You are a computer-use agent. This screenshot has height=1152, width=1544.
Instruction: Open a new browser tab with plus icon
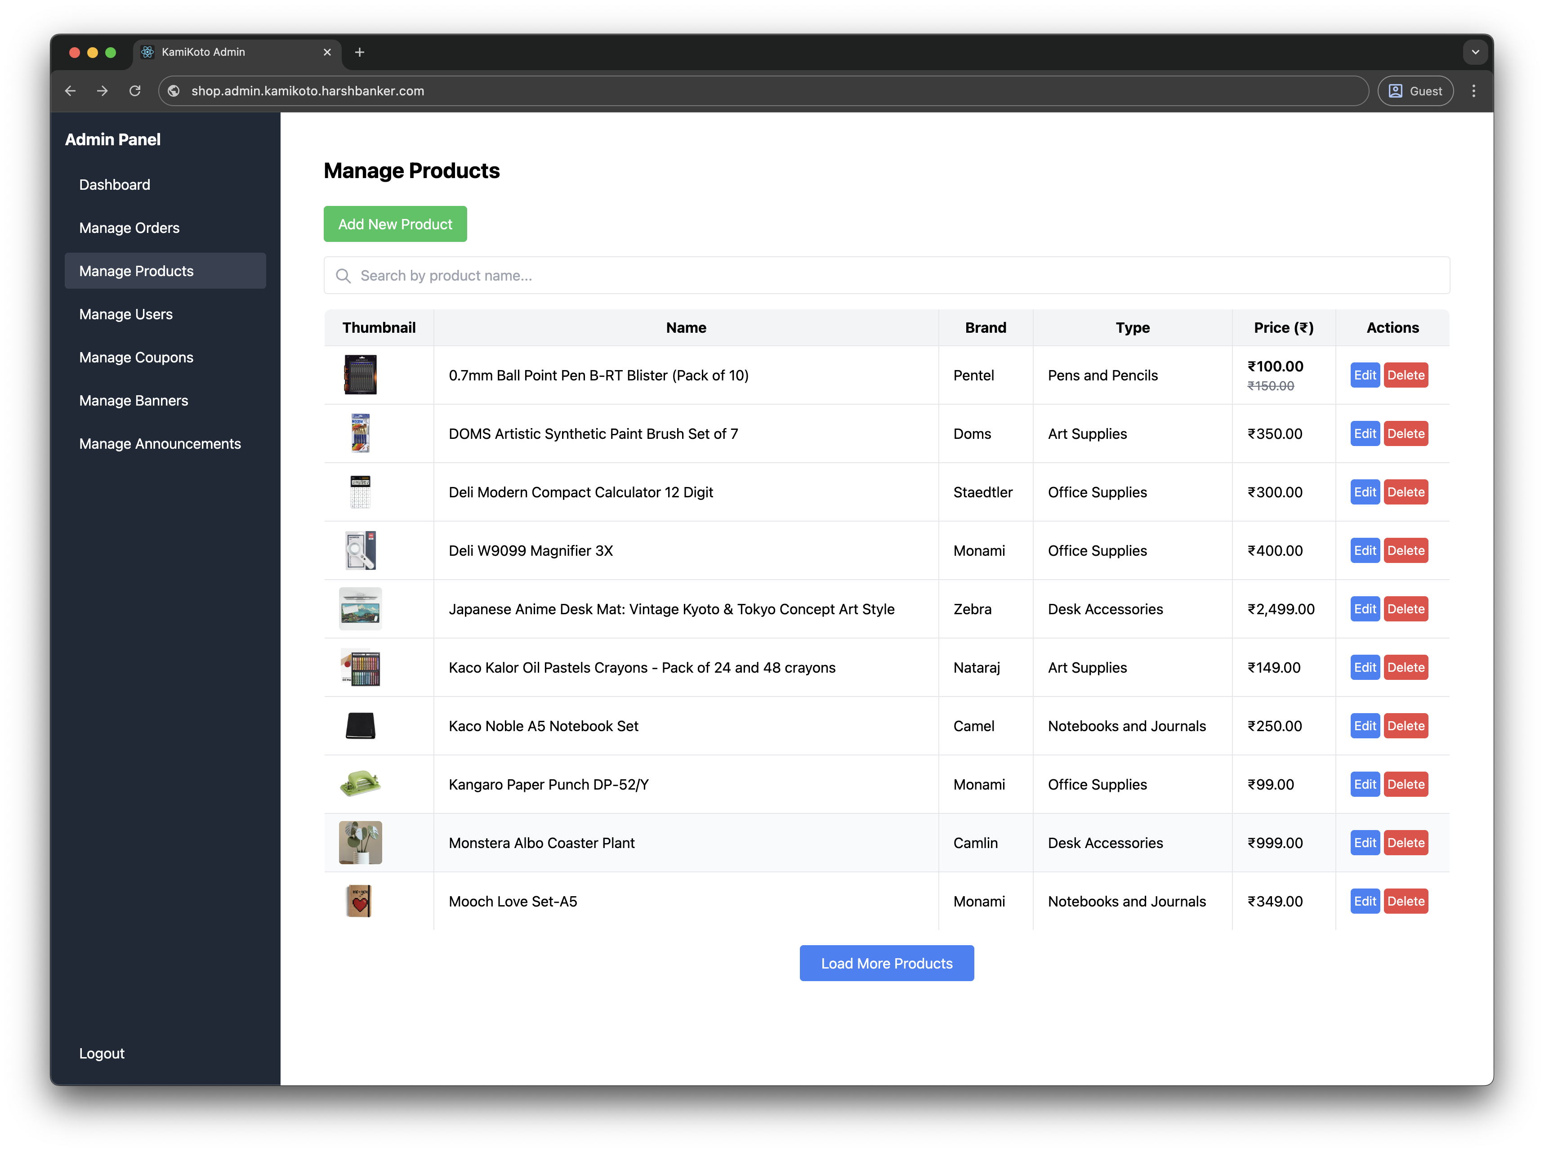click(359, 52)
